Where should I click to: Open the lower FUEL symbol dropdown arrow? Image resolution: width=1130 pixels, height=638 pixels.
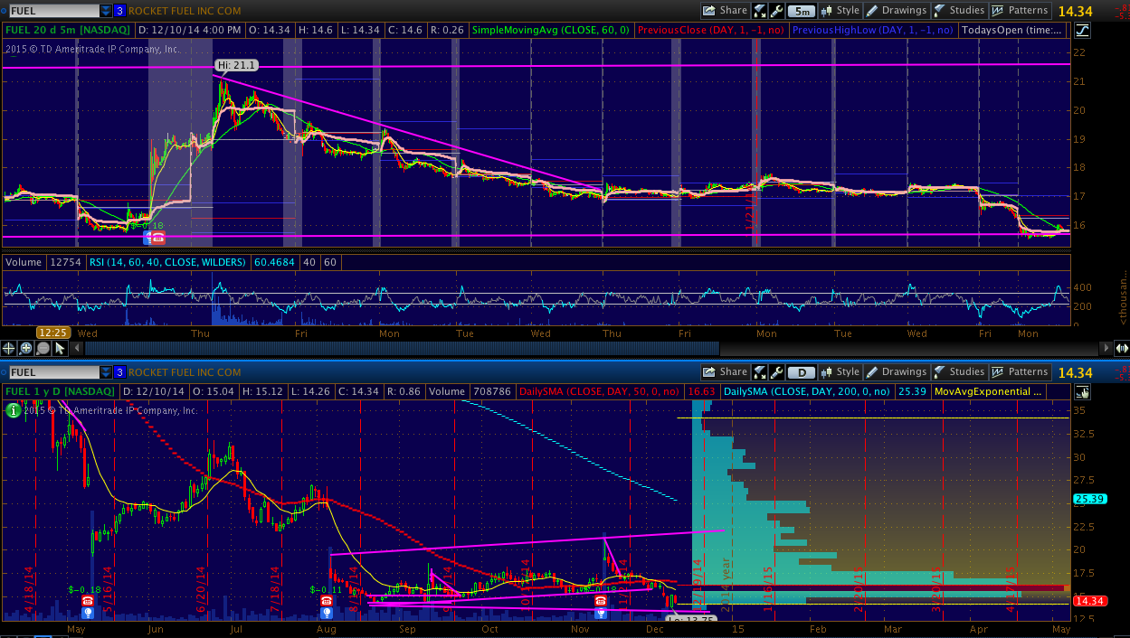(106, 372)
